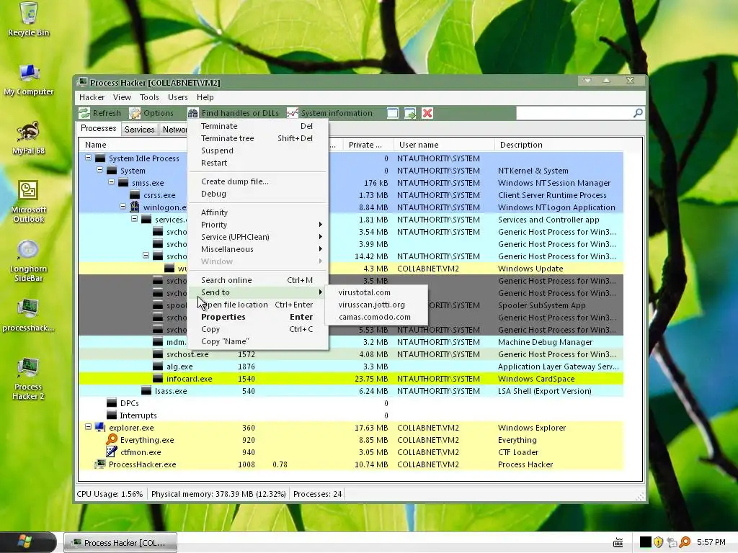This screenshot has height=553, width=738.
Task: Send file to virustotal.com
Action: point(376,292)
